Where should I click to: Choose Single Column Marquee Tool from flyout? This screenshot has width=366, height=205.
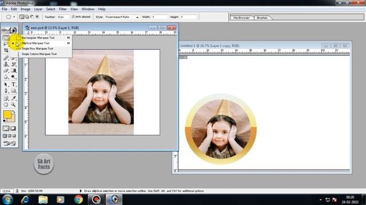tap(41, 54)
